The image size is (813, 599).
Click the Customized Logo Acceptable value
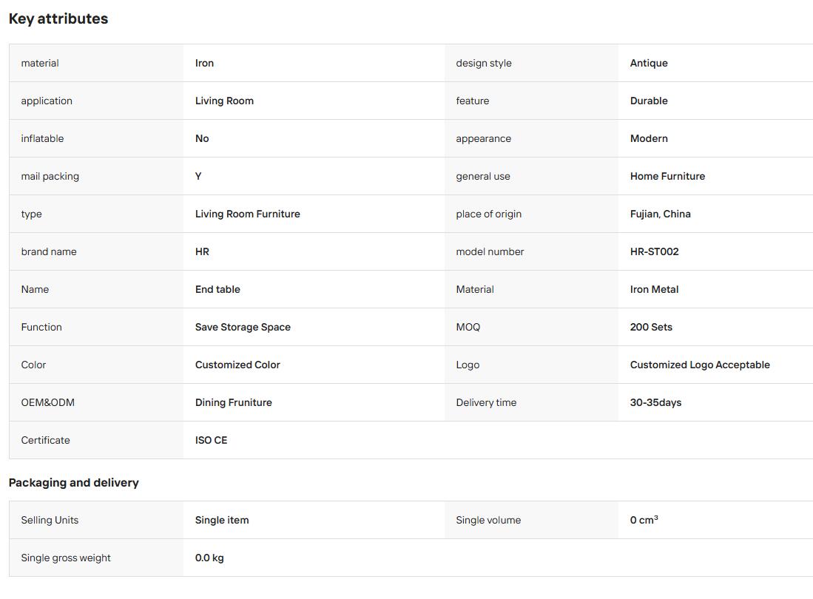[700, 365]
